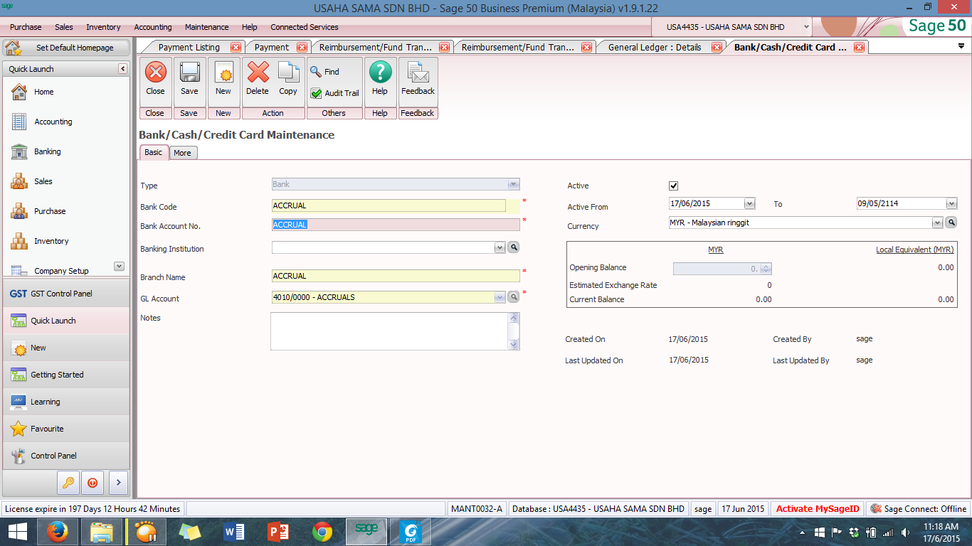Open the company selector USA4435 dropdown
This screenshot has height=546, width=972.
806,27
